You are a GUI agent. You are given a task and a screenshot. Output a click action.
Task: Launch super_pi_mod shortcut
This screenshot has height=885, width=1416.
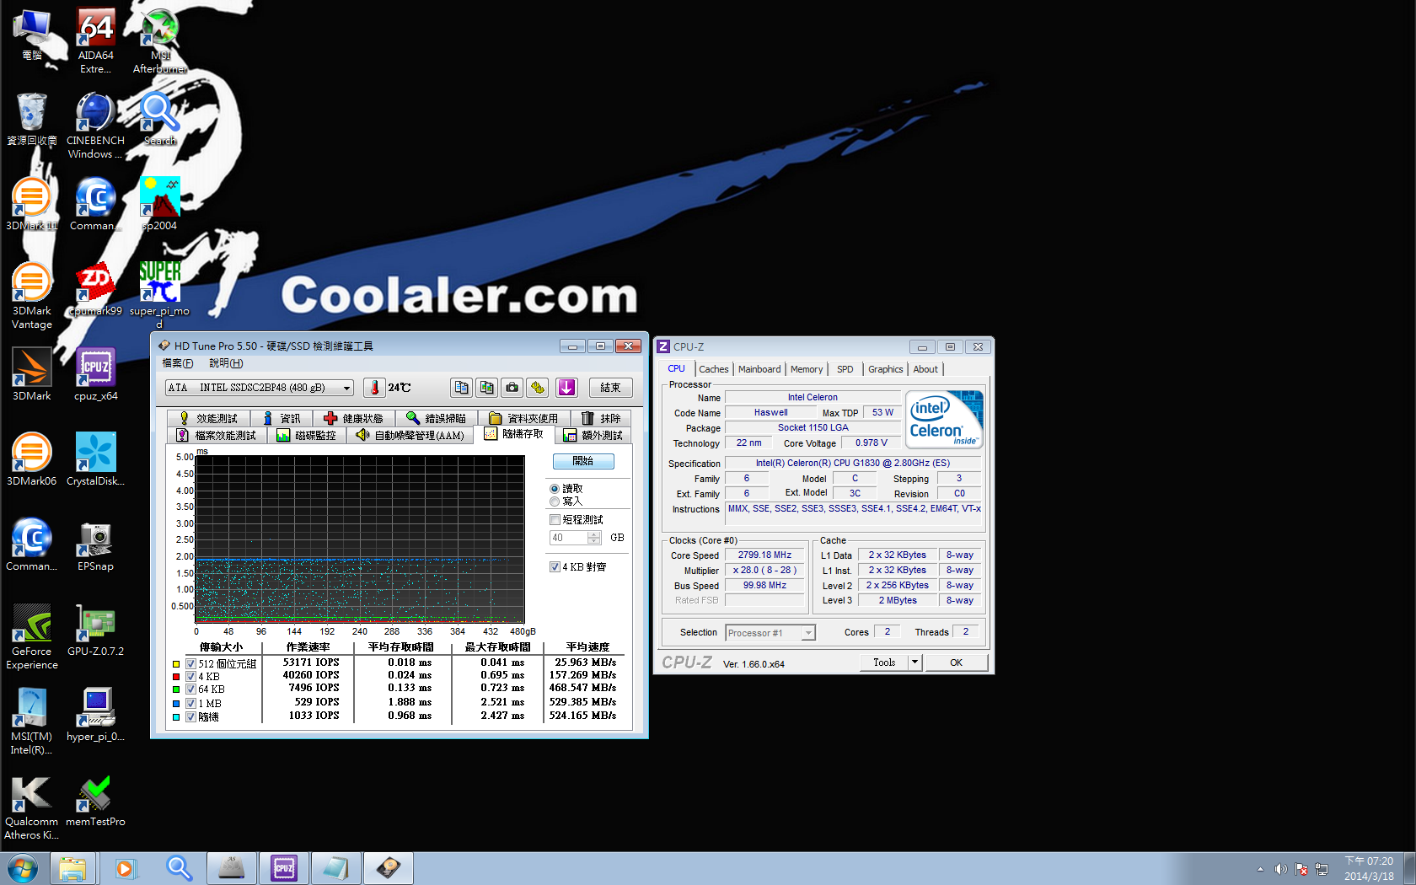tap(159, 296)
